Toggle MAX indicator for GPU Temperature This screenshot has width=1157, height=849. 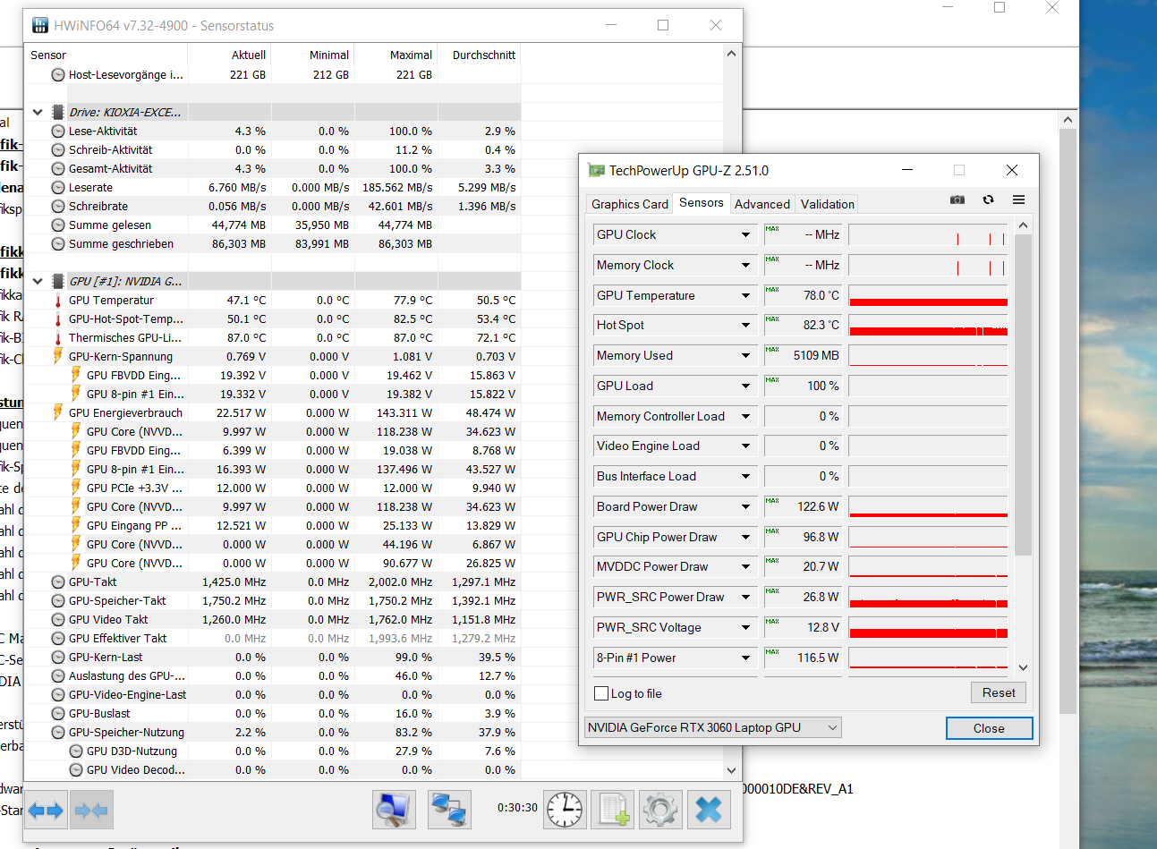(772, 290)
